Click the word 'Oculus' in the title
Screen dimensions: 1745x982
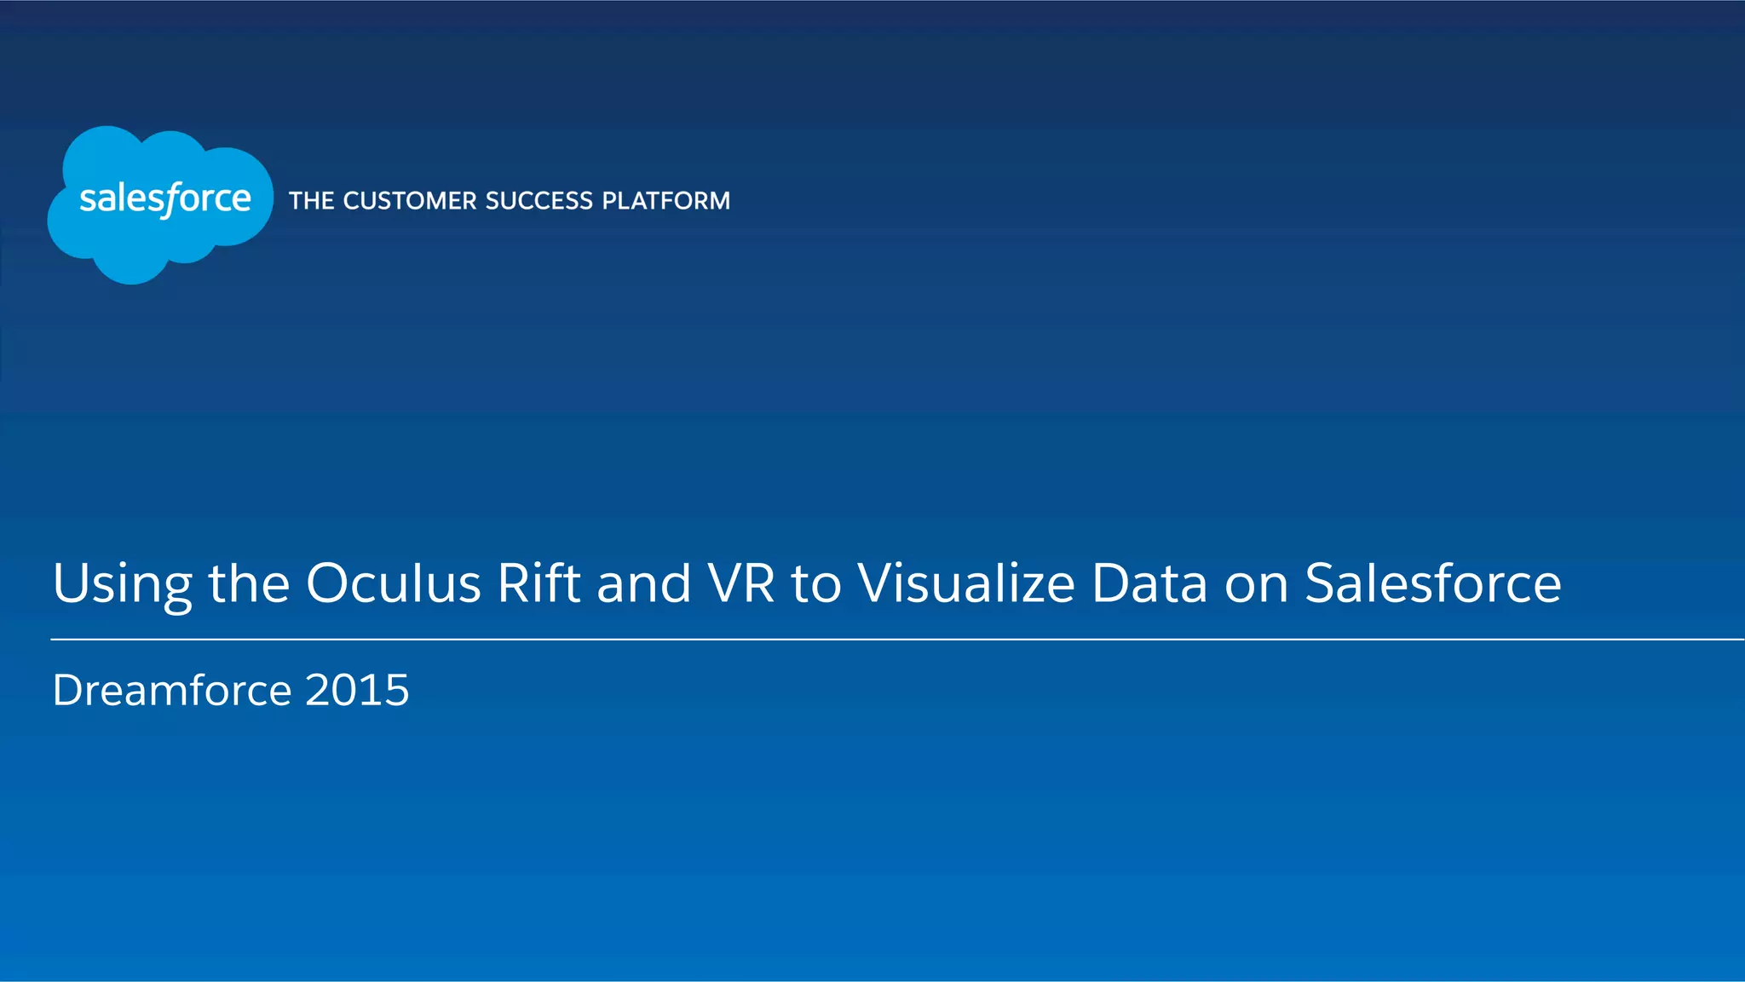[x=394, y=583]
